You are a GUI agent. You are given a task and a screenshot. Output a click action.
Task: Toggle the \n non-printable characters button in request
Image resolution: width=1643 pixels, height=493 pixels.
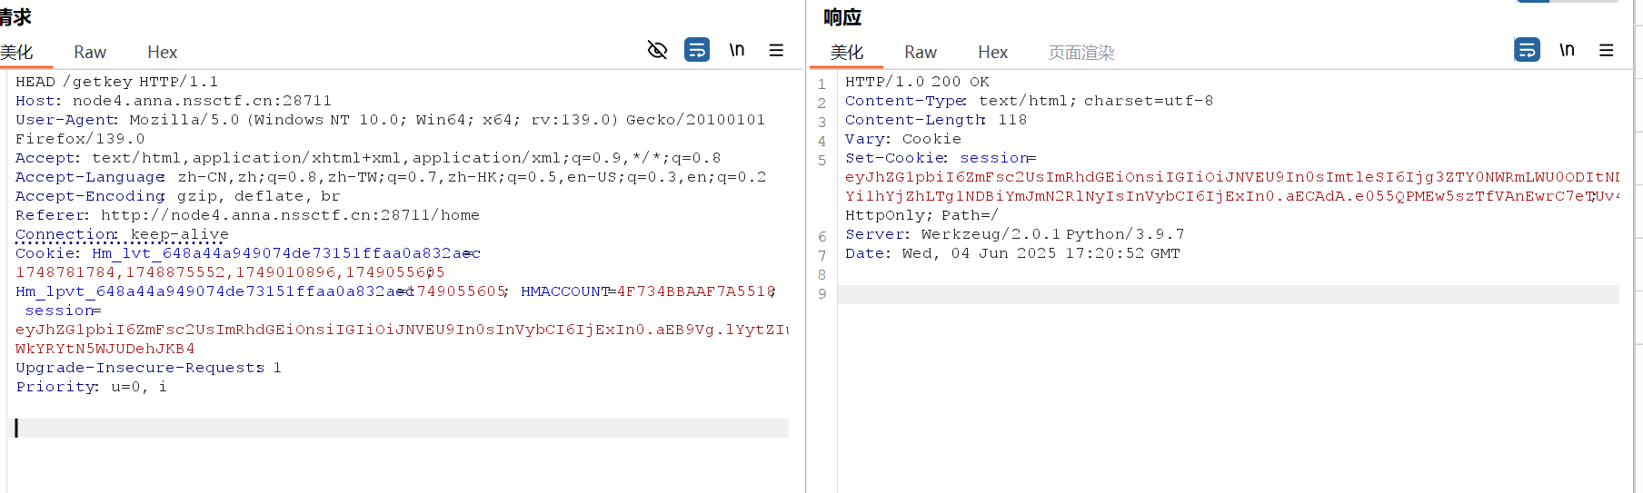pos(737,50)
